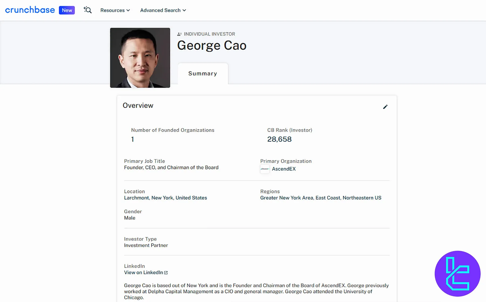The width and height of the screenshot is (486, 302).
Task: Select the 'Primary Organization' label
Action: [286, 161]
